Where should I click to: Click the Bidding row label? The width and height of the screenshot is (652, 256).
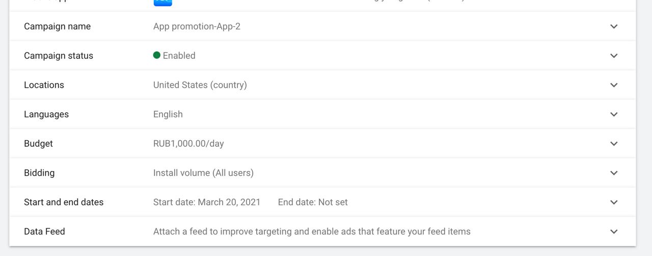pyautogui.click(x=39, y=173)
